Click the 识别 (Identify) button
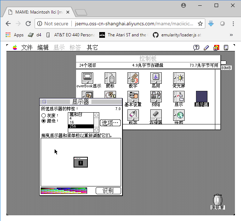Image resolution: width=241 pixels, height=221 pixels. pyautogui.click(x=108, y=191)
